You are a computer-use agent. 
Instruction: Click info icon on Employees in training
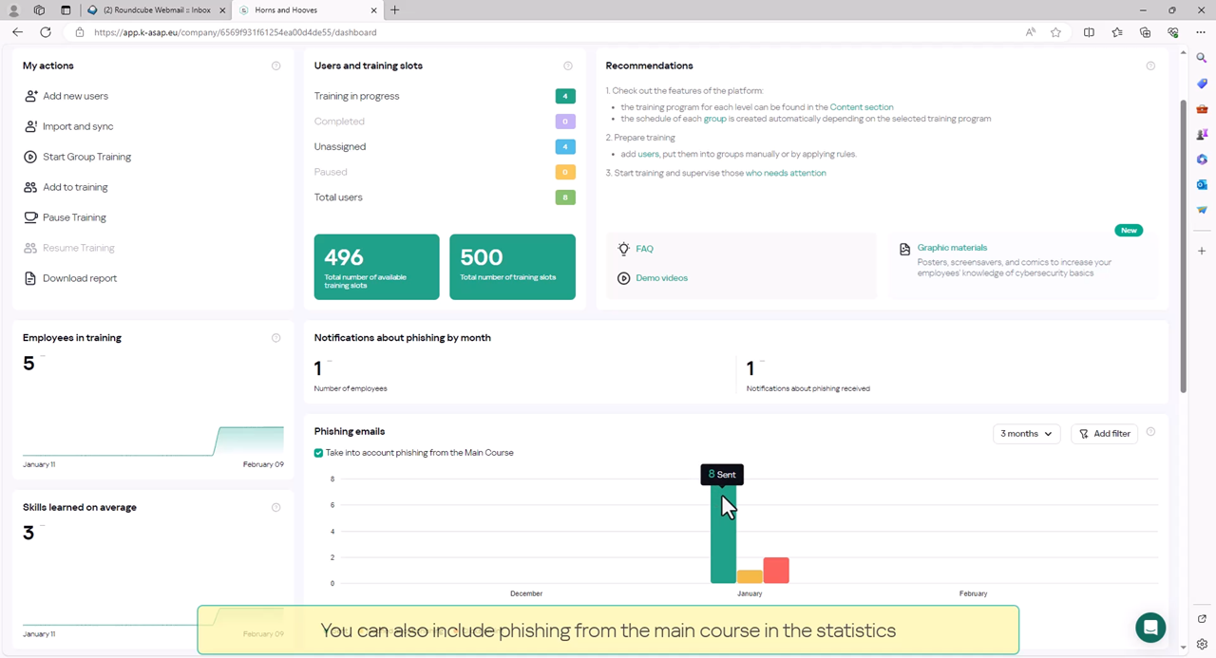click(276, 338)
